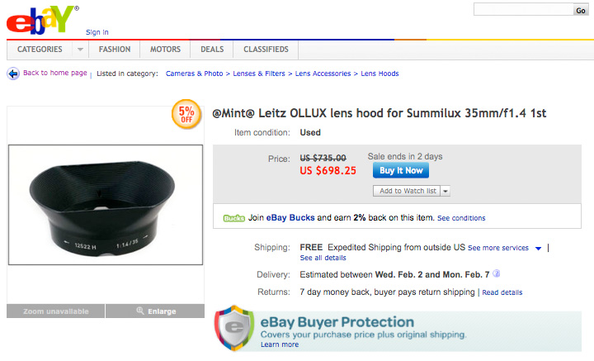
Task: Click Add to Watch list button
Action: (x=407, y=191)
